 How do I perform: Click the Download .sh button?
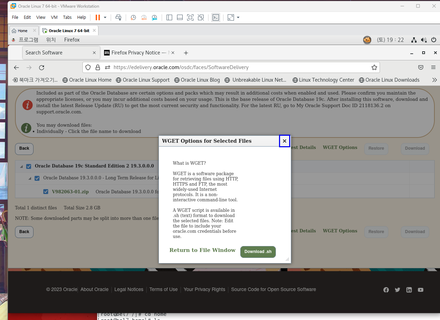[258, 252]
